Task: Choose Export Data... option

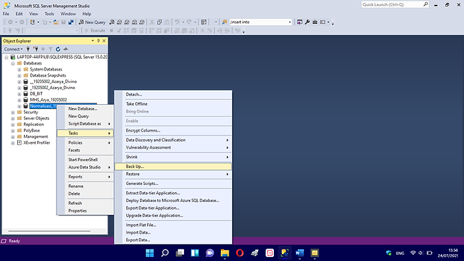Action: coord(173,240)
